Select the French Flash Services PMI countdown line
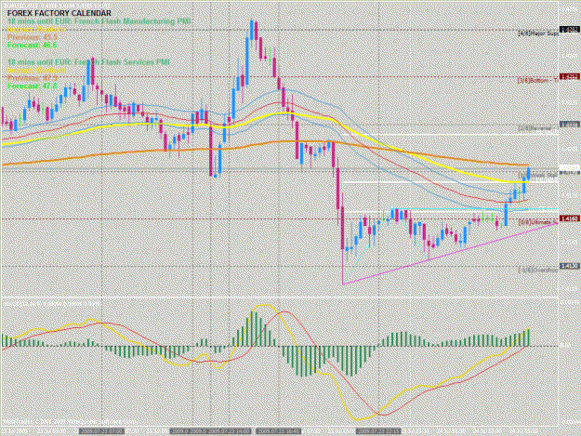This screenshot has height=436, width=581. tap(88, 62)
